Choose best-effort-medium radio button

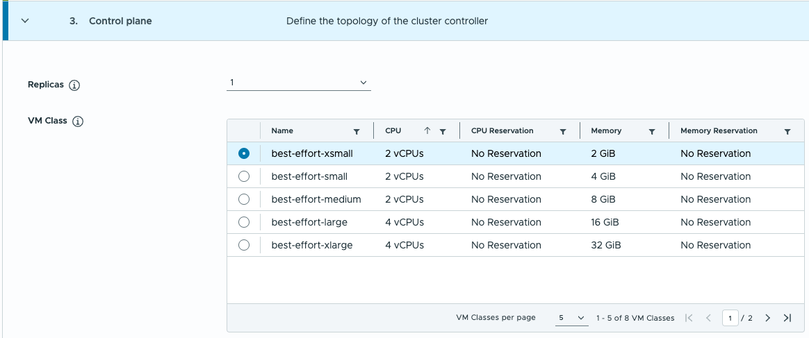click(x=244, y=199)
